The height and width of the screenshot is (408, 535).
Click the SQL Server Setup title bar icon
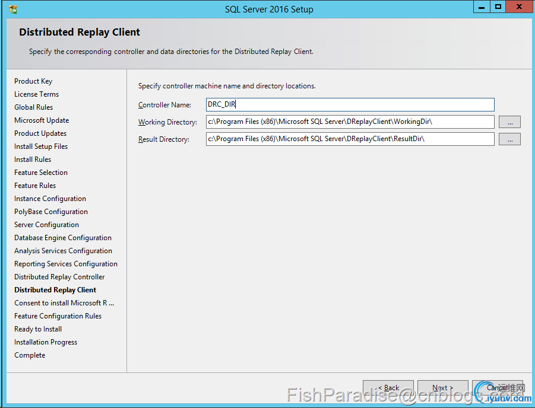(x=13, y=9)
